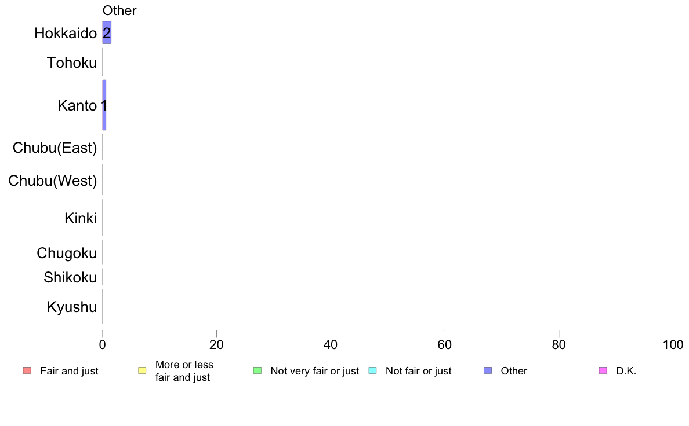Click the 40 tick on the x-axis
This screenshot has height=426, width=689.
pyautogui.click(x=331, y=345)
